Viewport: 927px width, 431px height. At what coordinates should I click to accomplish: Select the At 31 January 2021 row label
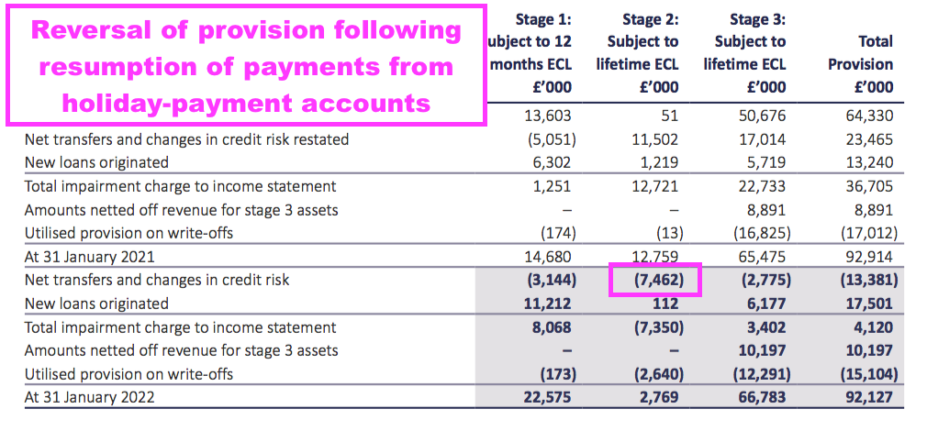coord(89,256)
